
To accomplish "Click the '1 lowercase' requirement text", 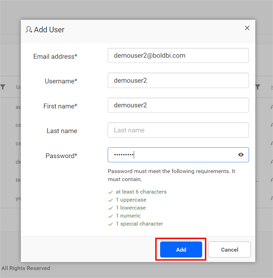I will pos(131,208).
